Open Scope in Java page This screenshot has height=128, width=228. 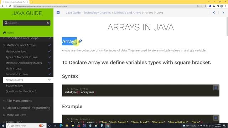tap(14, 86)
